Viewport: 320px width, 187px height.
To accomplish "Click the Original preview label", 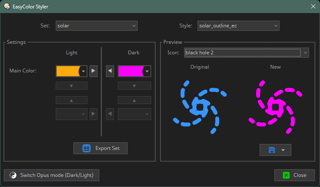I will pyautogui.click(x=200, y=67).
